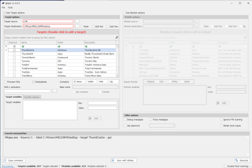Toggle Use Target options checkbox
The image size is (252, 168).
4,13
